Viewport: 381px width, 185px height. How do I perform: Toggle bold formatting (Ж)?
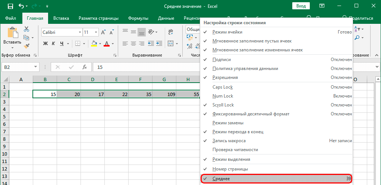pyautogui.click(x=45, y=44)
